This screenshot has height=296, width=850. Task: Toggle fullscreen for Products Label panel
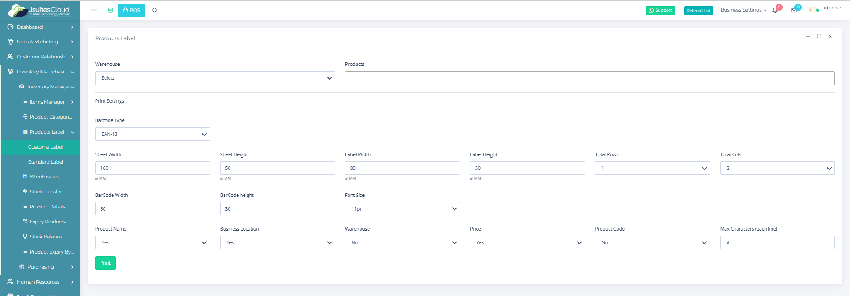point(819,37)
